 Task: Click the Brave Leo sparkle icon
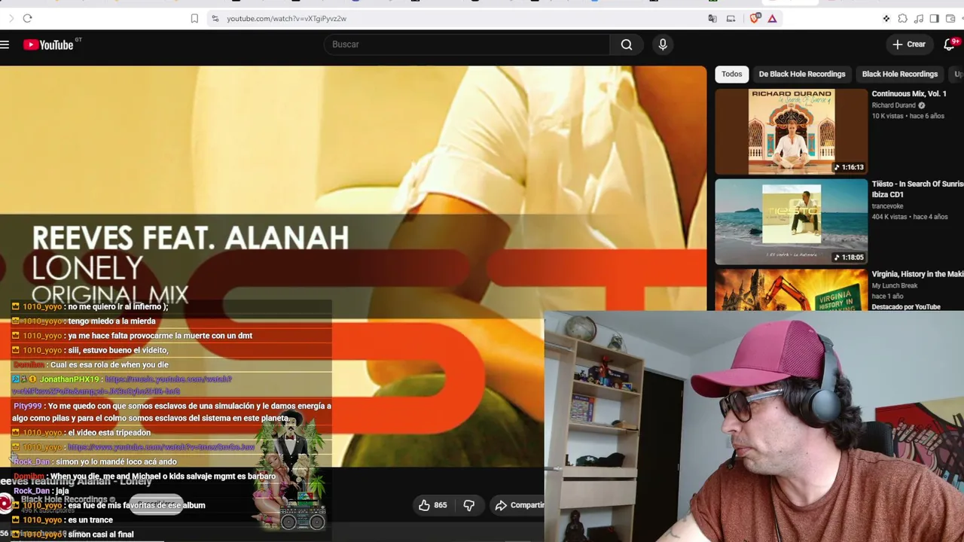coord(886,18)
